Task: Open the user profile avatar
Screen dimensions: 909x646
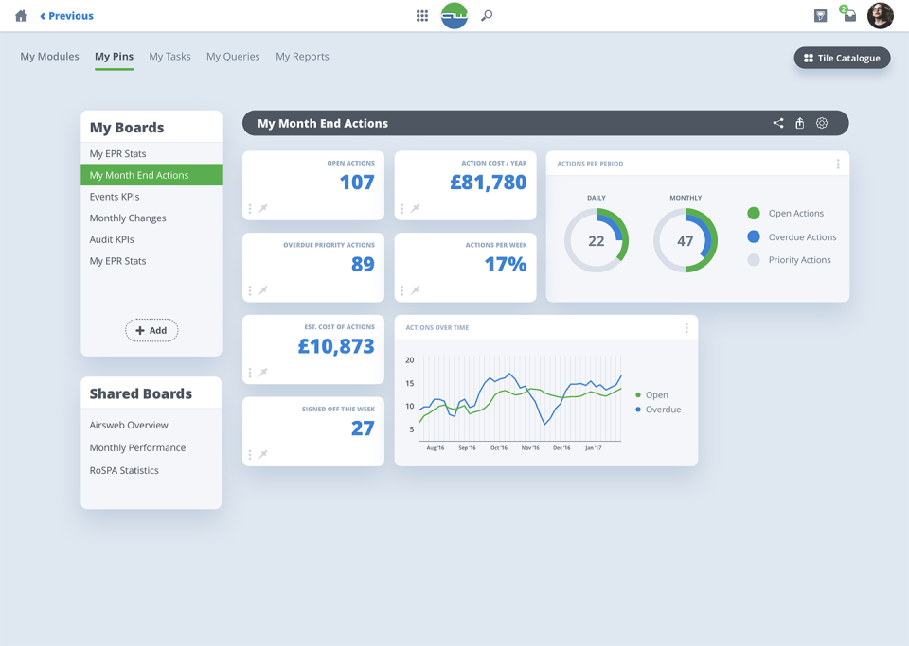Action: pos(880,16)
